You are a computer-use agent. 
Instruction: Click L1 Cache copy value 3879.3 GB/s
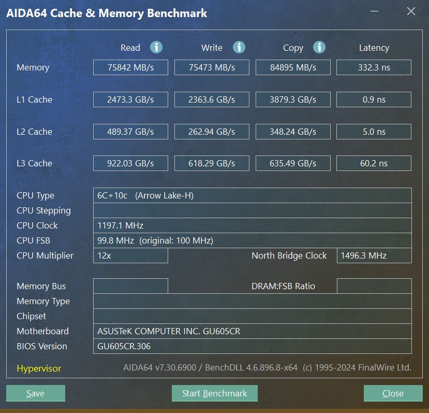click(x=293, y=99)
